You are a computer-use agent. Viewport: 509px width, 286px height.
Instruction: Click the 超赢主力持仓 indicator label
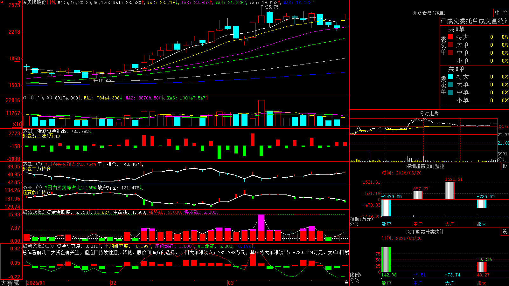tap(37, 169)
